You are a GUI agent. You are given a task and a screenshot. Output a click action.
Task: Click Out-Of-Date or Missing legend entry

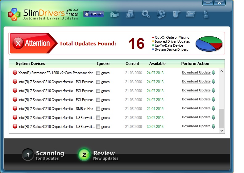pos(171,37)
